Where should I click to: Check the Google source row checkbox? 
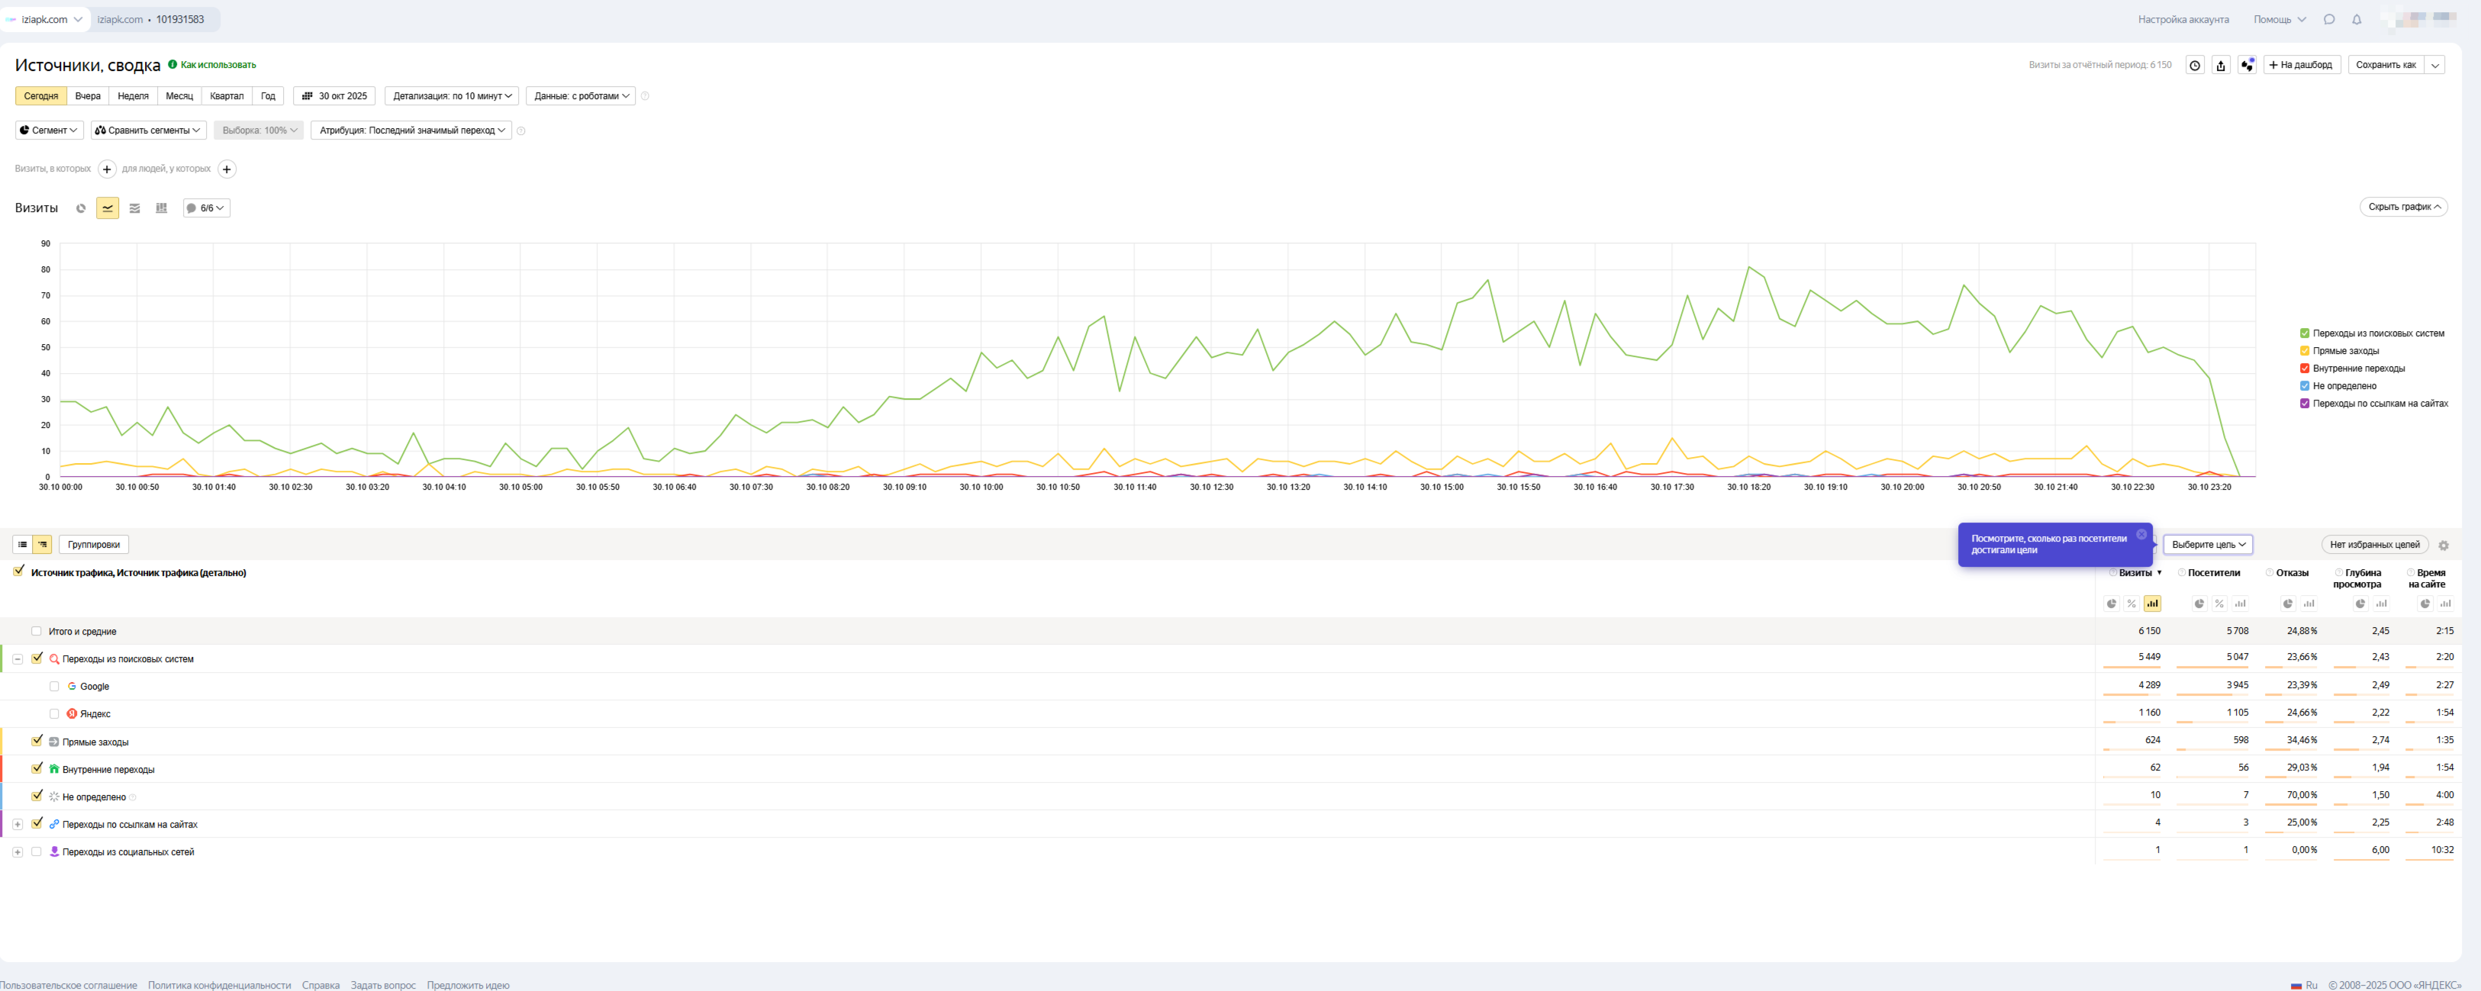pos(54,687)
